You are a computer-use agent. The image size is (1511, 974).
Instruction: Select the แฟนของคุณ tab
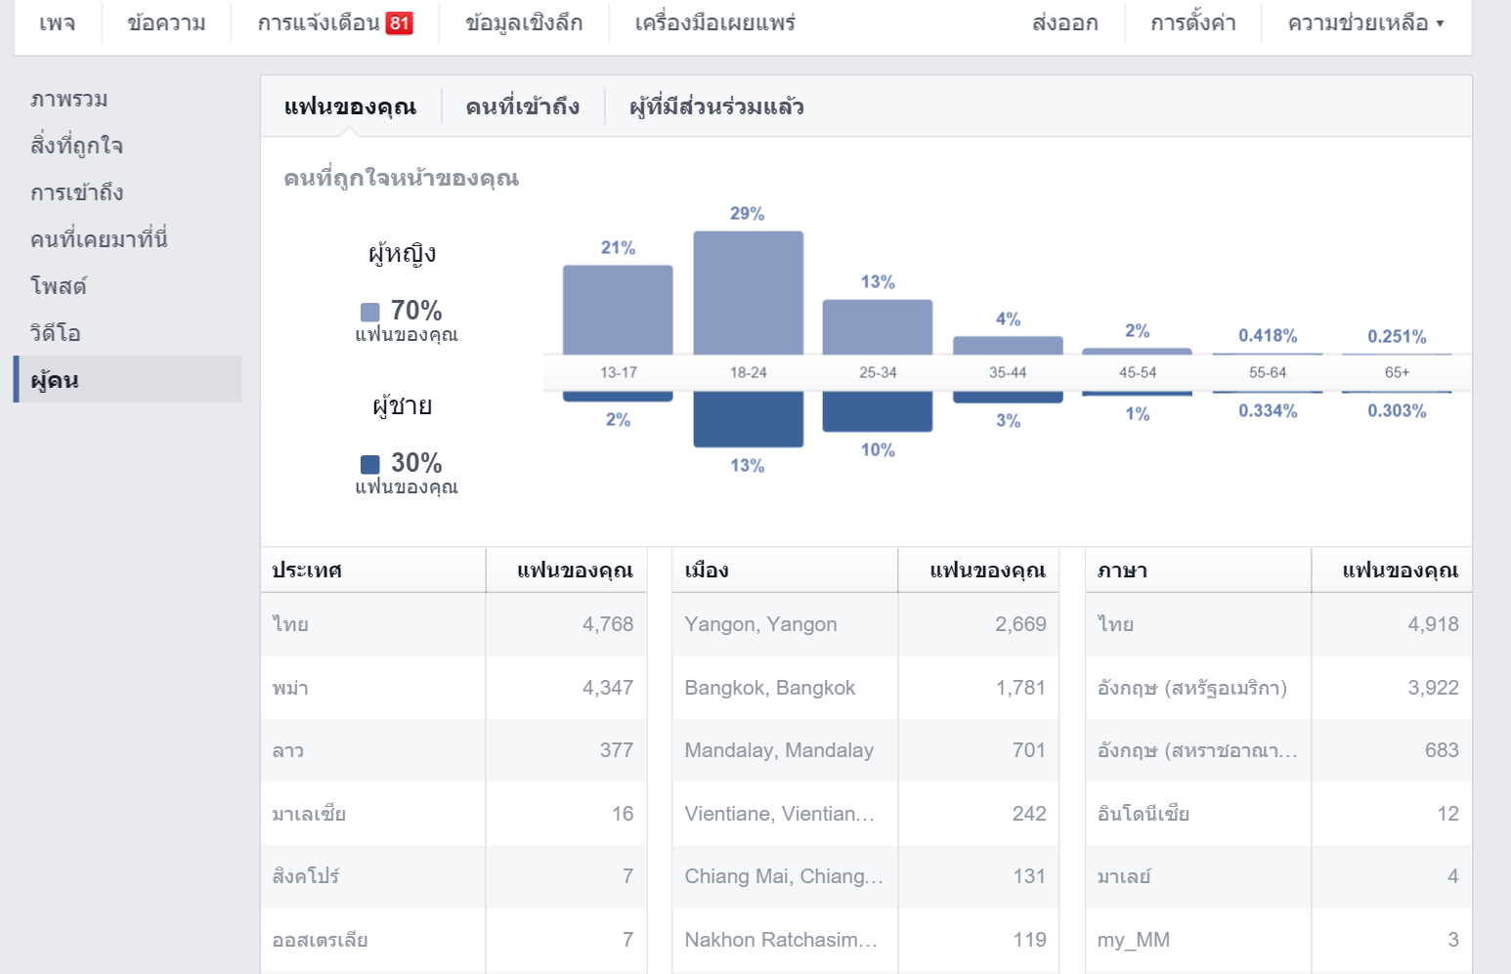(351, 106)
